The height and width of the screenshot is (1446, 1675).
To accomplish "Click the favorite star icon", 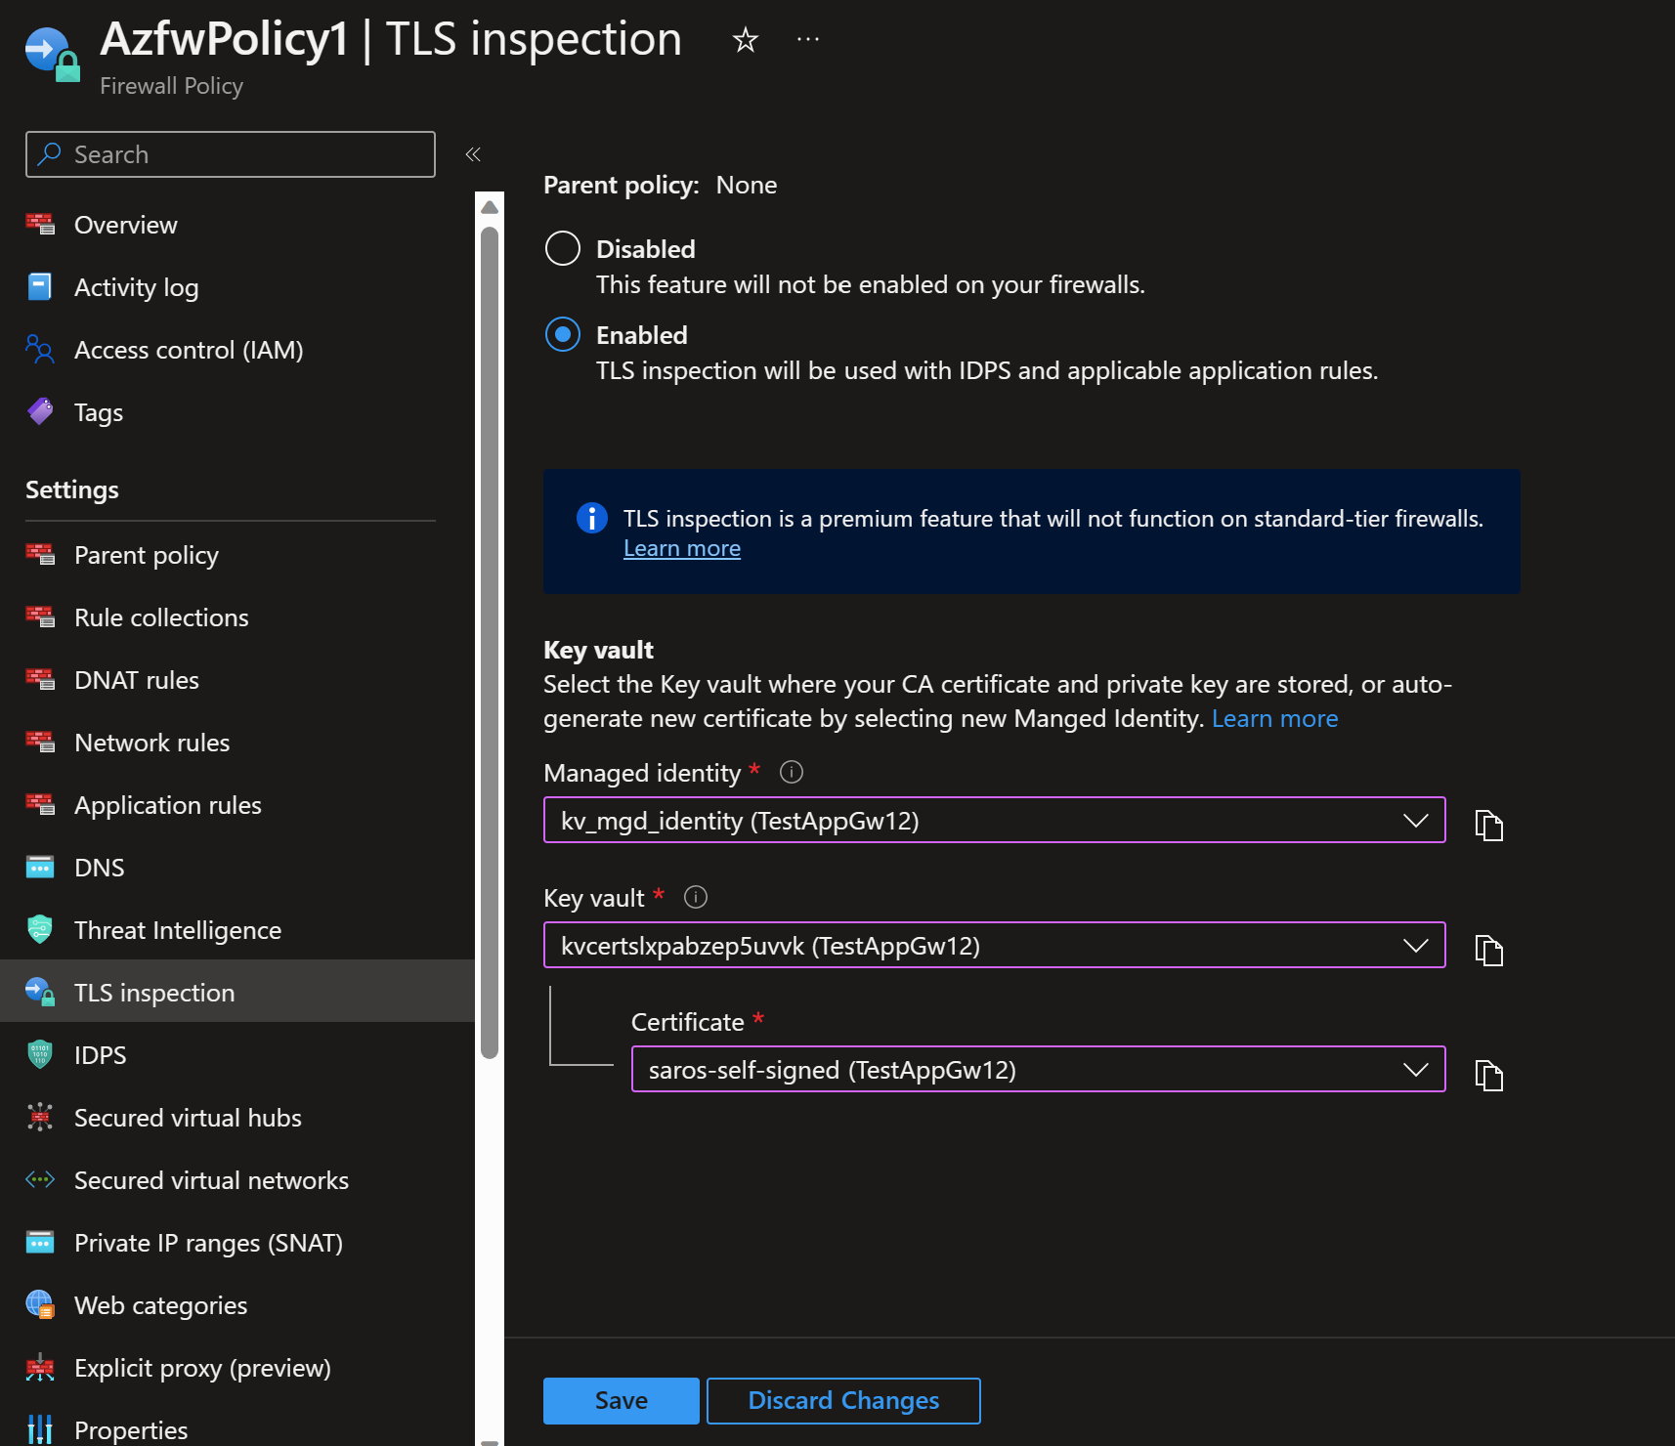I will 746,40.
